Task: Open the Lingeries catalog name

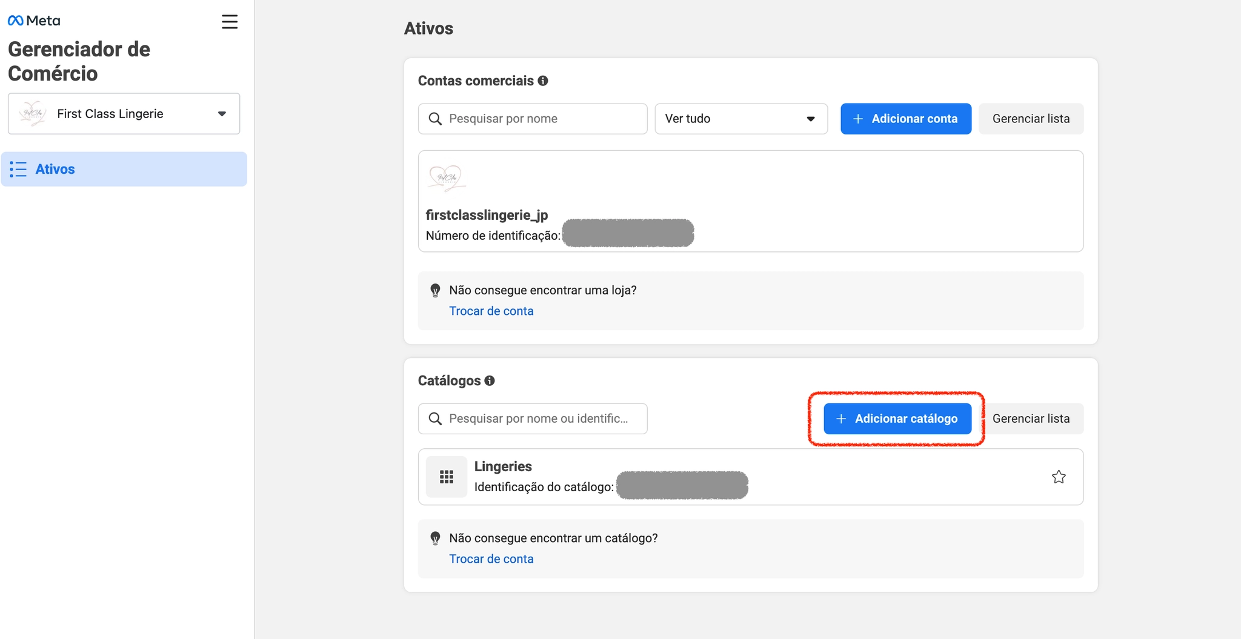Action: coord(503,466)
